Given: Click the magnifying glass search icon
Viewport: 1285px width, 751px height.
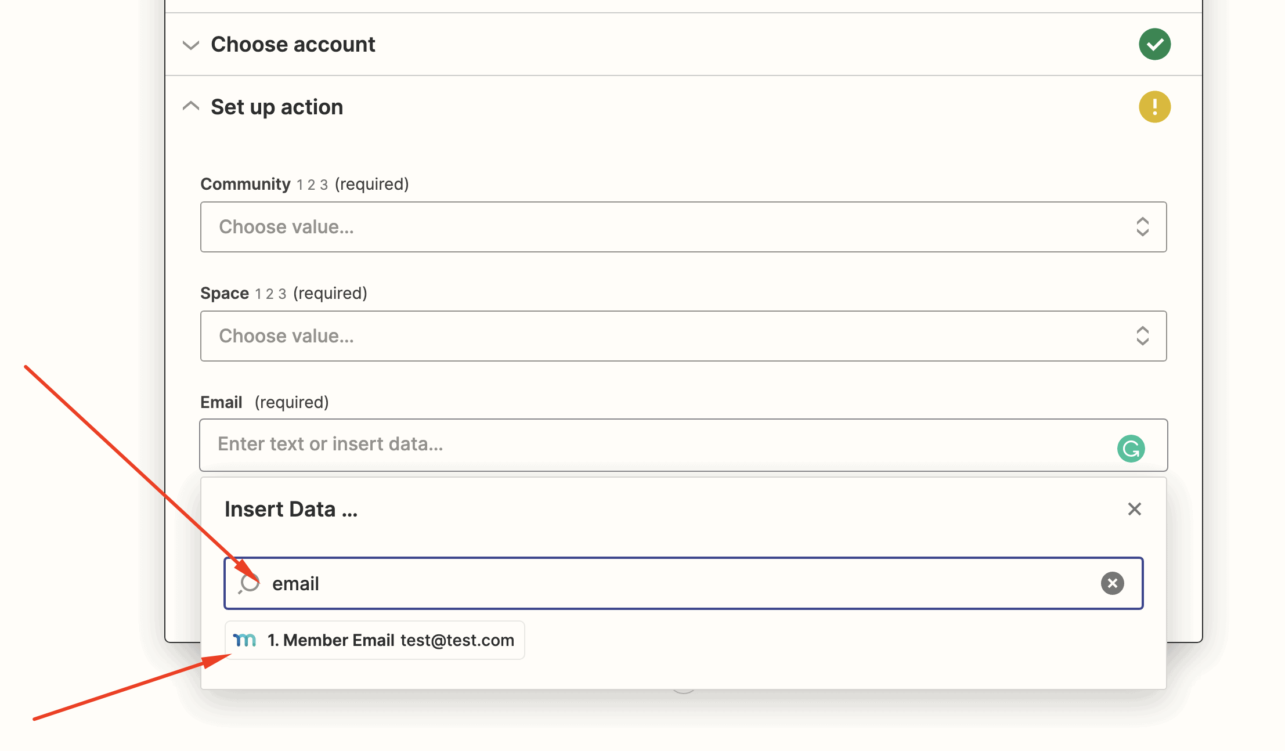Looking at the screenshot, I should [x=249, y=583].
